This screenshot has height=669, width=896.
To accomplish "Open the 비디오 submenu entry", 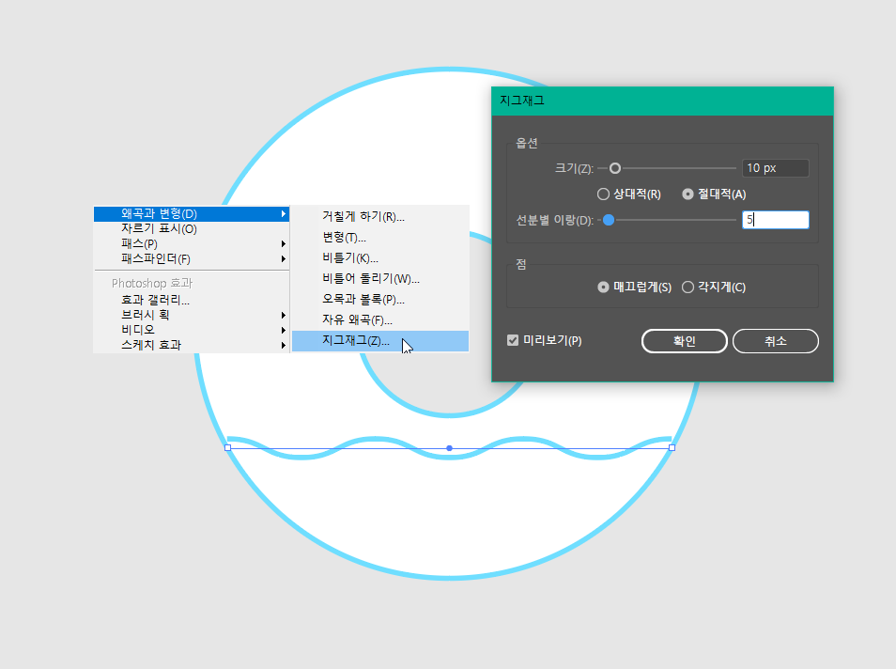I will coord(191,330).
